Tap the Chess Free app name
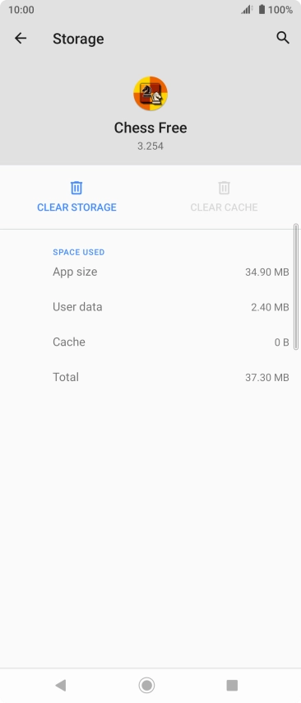 (x=150, y=128)
